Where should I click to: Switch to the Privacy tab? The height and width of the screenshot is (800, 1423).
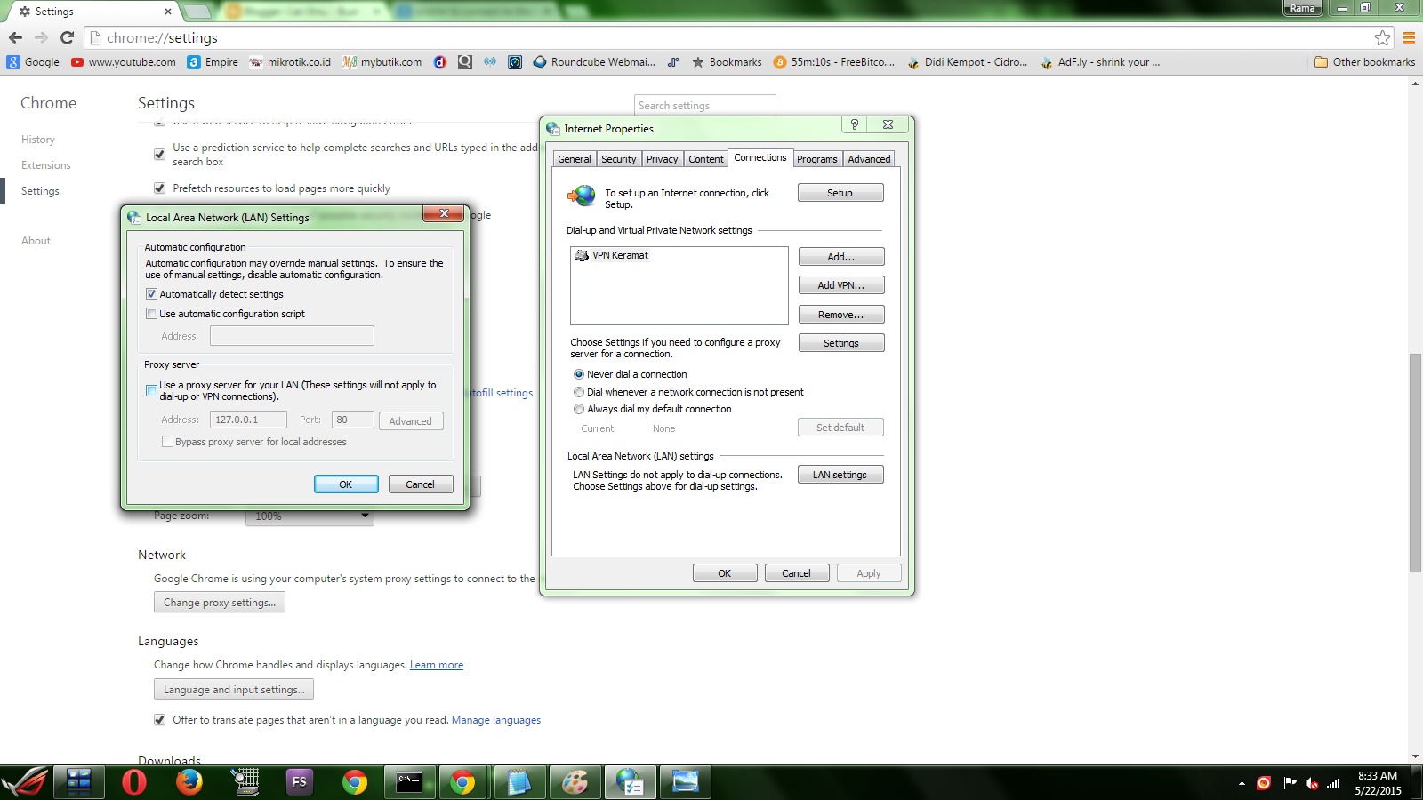662,159
